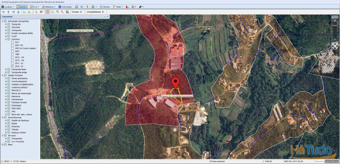This screenshot has height=164, width=340.
Task: Click the red location pin on map
Action: (x=175, y=83)
